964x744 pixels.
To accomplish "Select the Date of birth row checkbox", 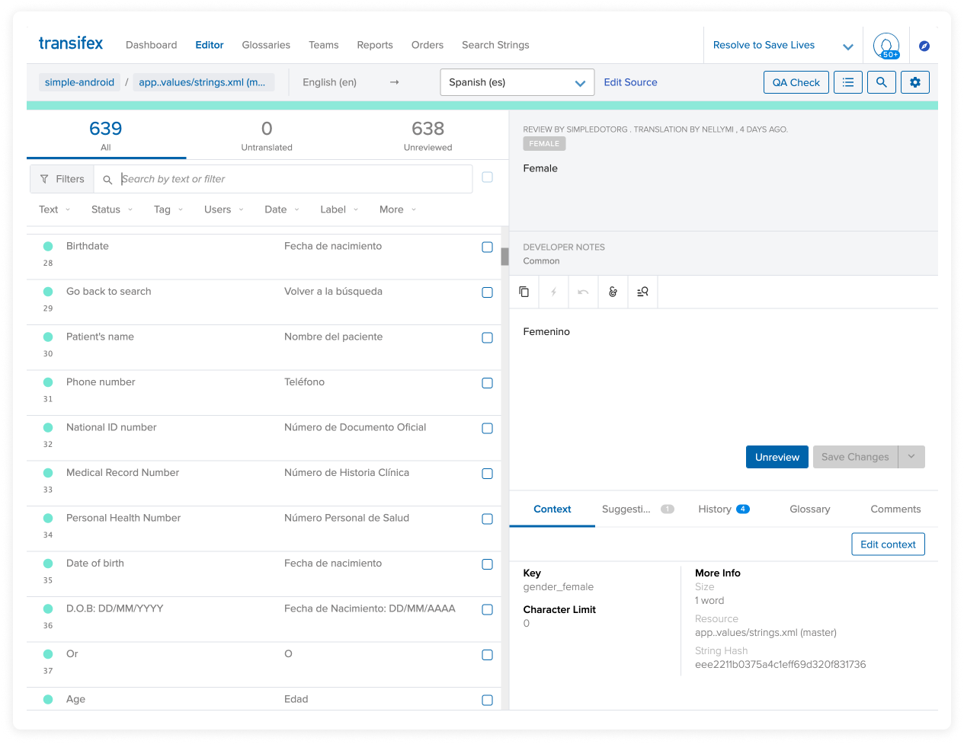I will (488, 564).
